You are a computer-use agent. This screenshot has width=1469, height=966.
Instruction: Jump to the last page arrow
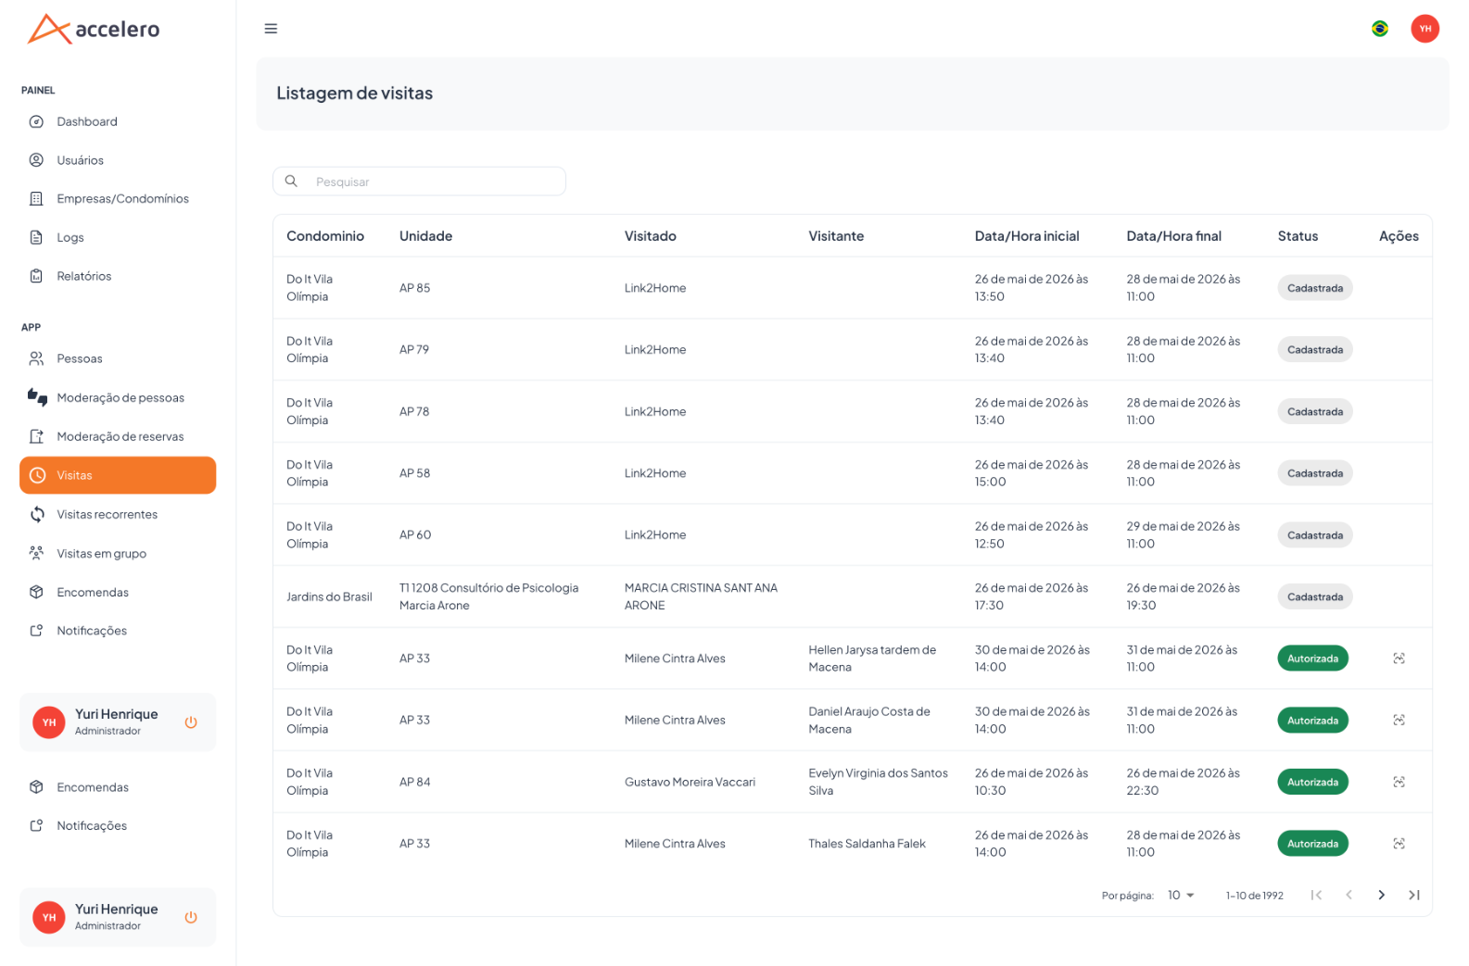click(x=1413, y=895)
